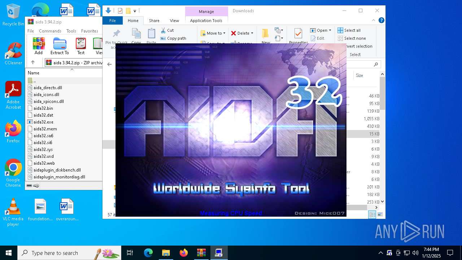Click the Explorer search magnifier icon

[376, 64]
